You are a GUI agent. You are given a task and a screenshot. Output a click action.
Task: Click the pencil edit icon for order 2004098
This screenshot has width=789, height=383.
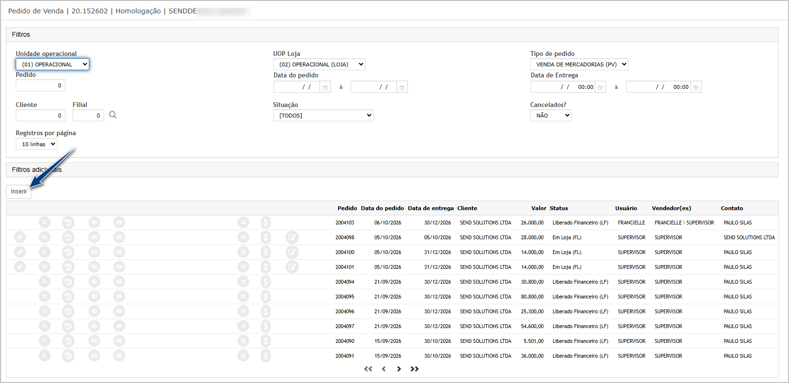20,237
